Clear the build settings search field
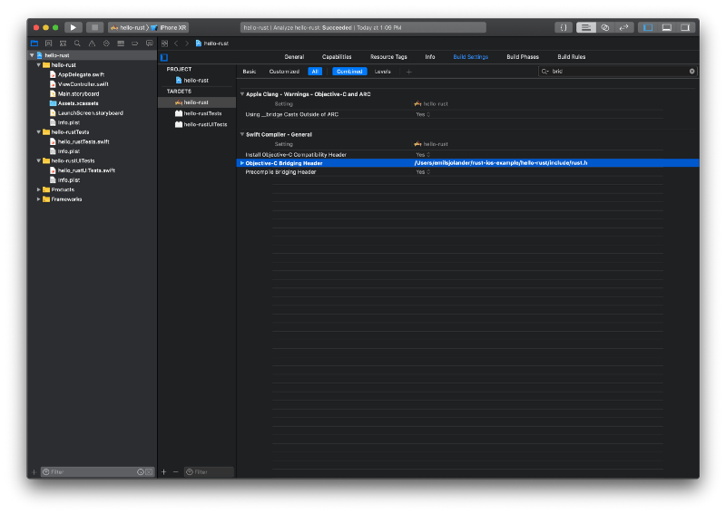This screenshot has width=726, height=514. (692, 72)
